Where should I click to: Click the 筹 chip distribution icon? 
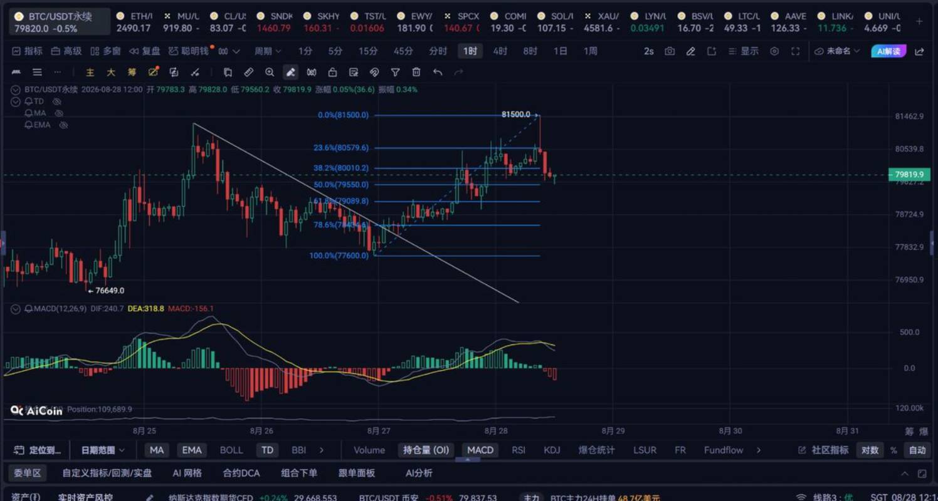point(132,73)
